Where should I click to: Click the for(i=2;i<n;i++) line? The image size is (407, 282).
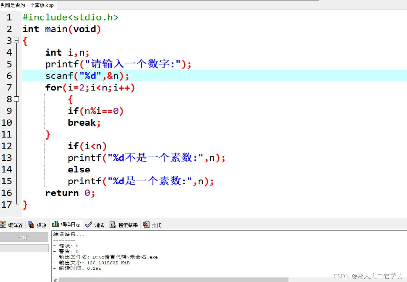90,88
